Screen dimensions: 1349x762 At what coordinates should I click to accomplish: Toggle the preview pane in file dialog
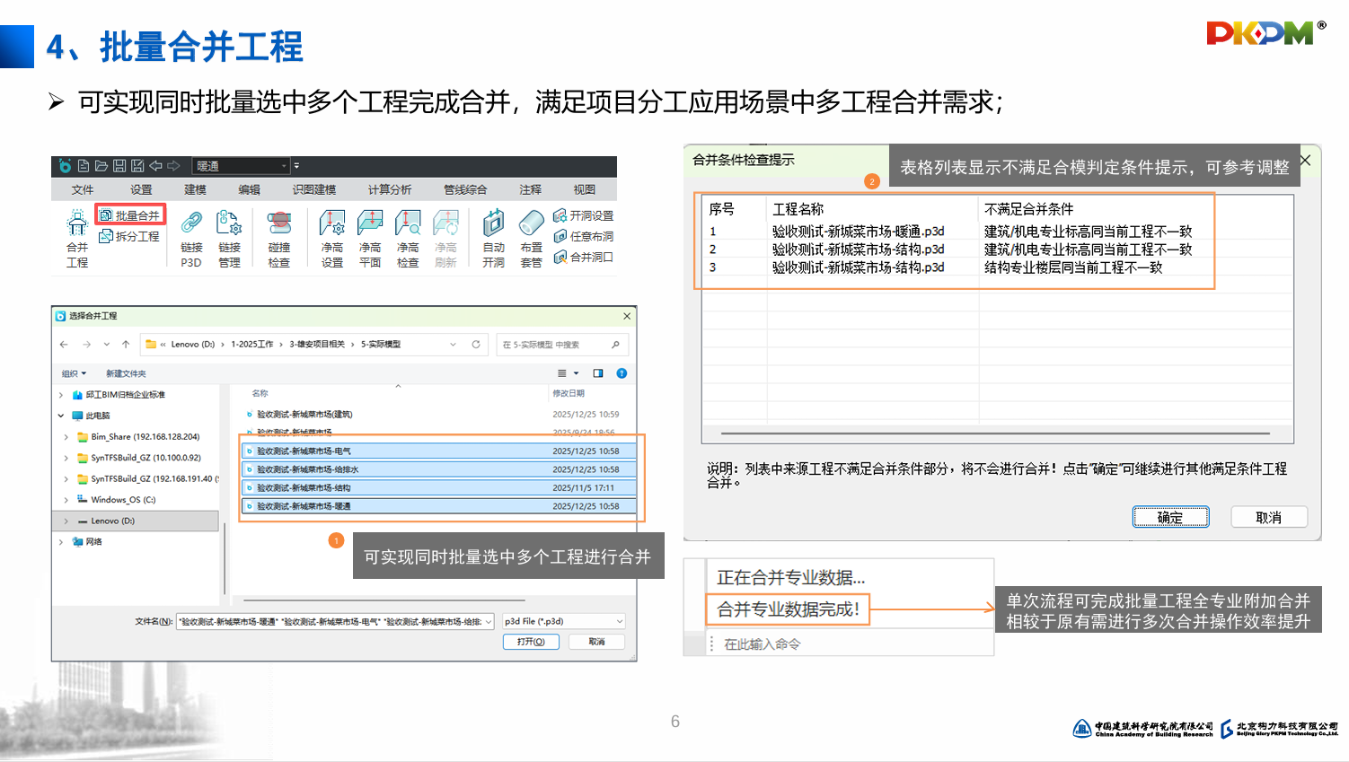click(598, 373)
